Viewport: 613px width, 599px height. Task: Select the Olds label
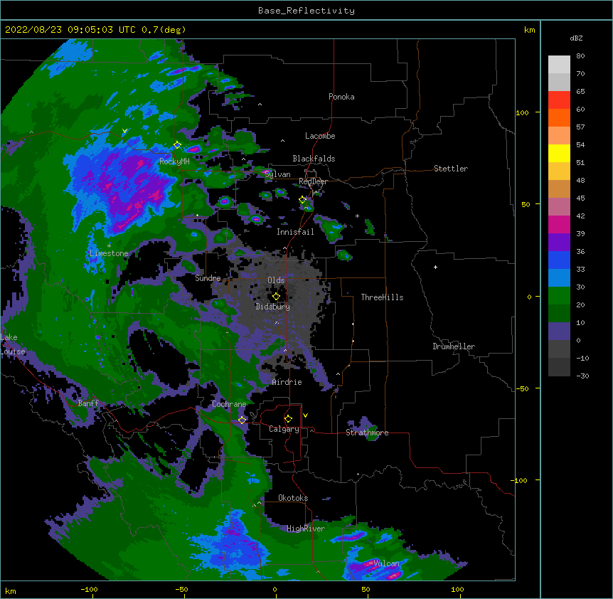[276, 280]
